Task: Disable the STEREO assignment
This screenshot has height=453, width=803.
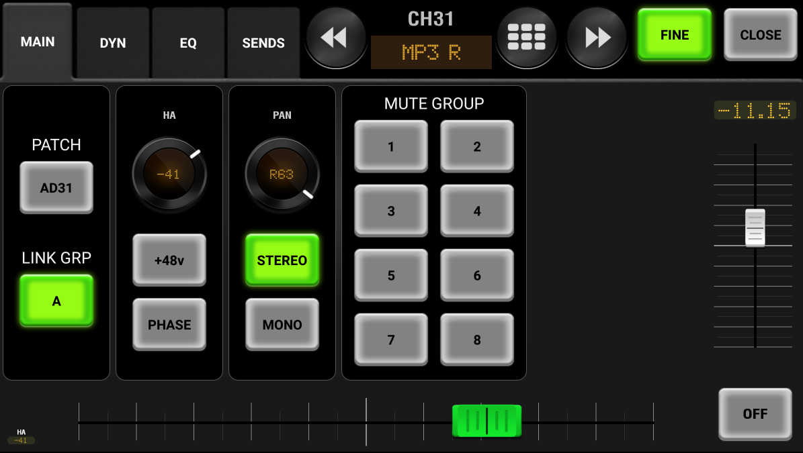Action: 282,260
